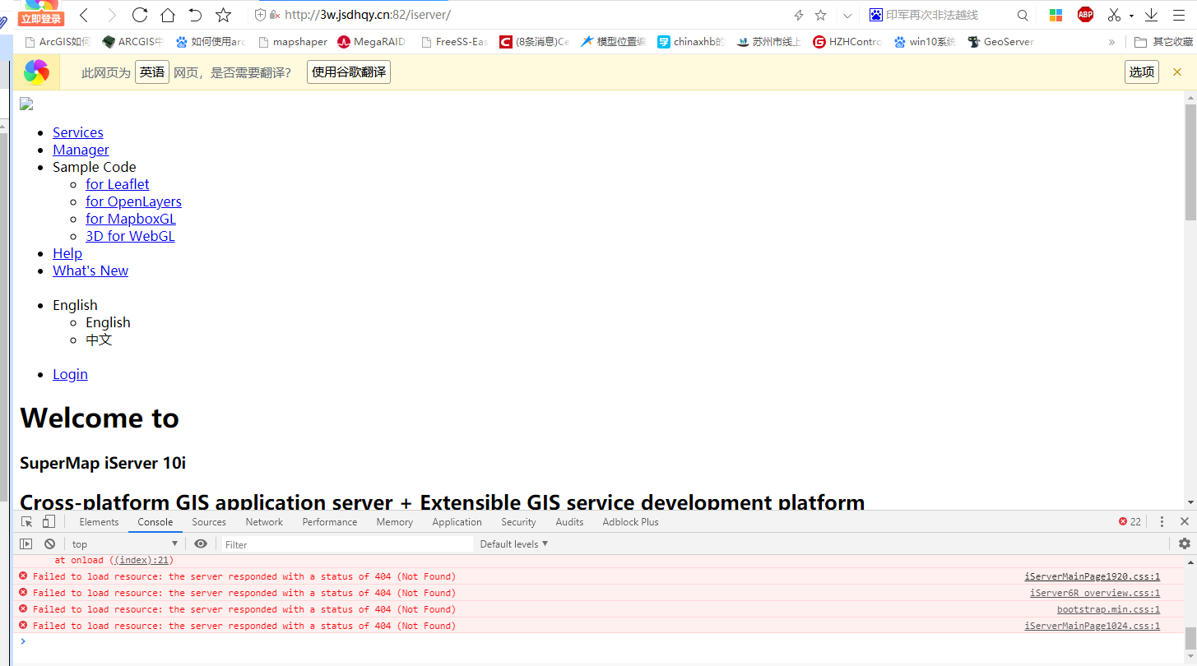This screenshot has width=1197, height=666.
Task: Switch to the Memory tab
Action: click(x=395, y=522)
